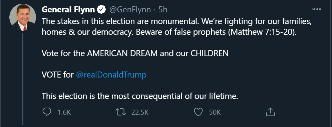Click the 'Vote for the AMERICAN DREAM' line
Screen dimensions: 332x127
click(x=135, y=53)
